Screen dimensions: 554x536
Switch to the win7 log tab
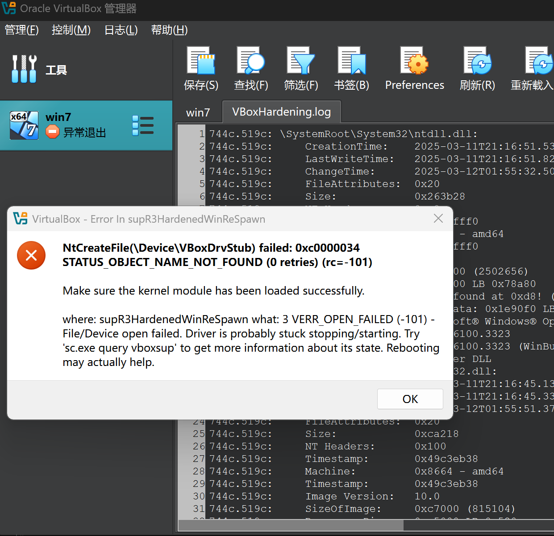pyautogui.click(x=198, y=112)
